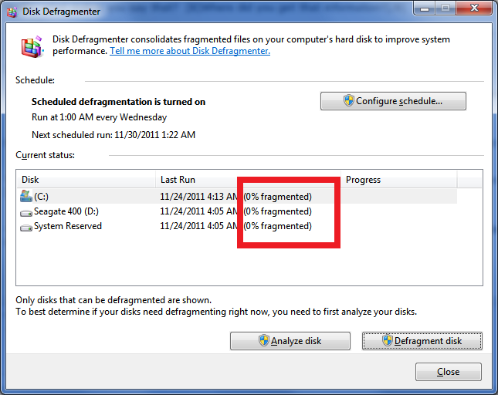This screenshot has width=498, height=395.
Task: Close the dialog with the Close button
Action: pyautogui.click(x=448, y=372)
